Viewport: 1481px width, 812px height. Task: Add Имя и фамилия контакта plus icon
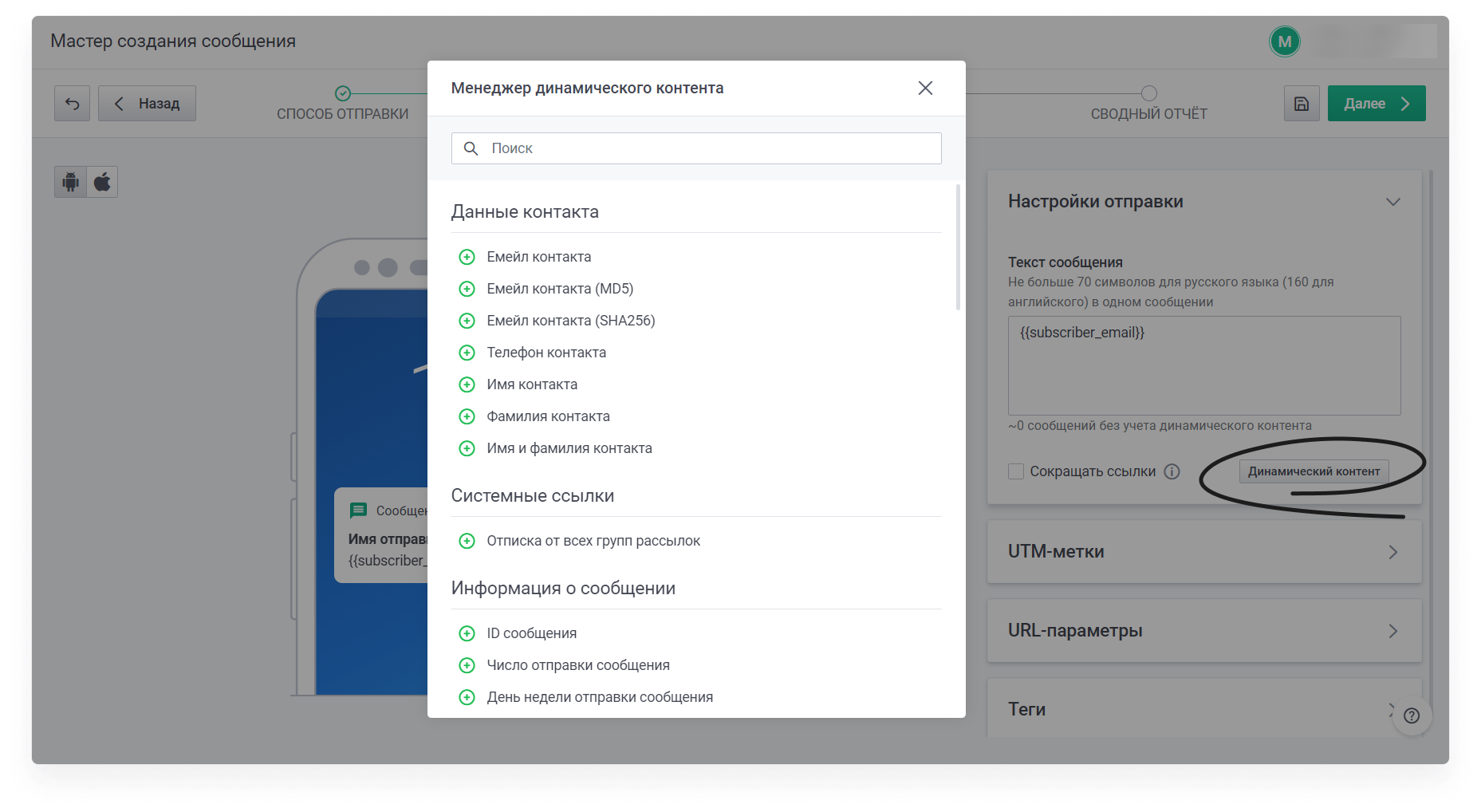point(467,448)
